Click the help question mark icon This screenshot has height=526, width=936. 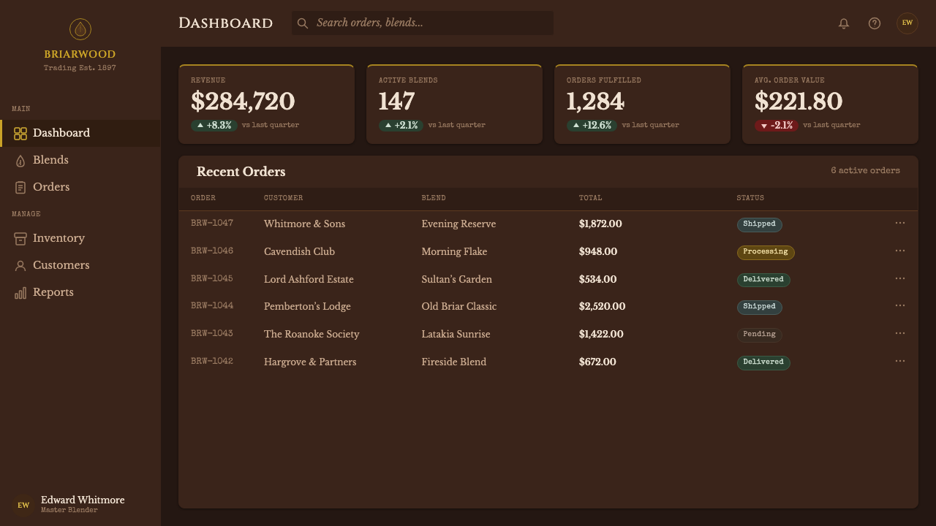tap(875, 23)
